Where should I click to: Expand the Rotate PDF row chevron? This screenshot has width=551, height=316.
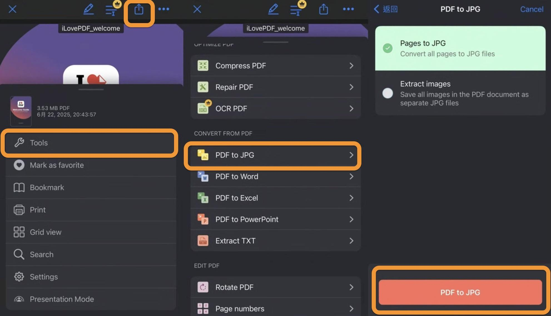(351, 287)
